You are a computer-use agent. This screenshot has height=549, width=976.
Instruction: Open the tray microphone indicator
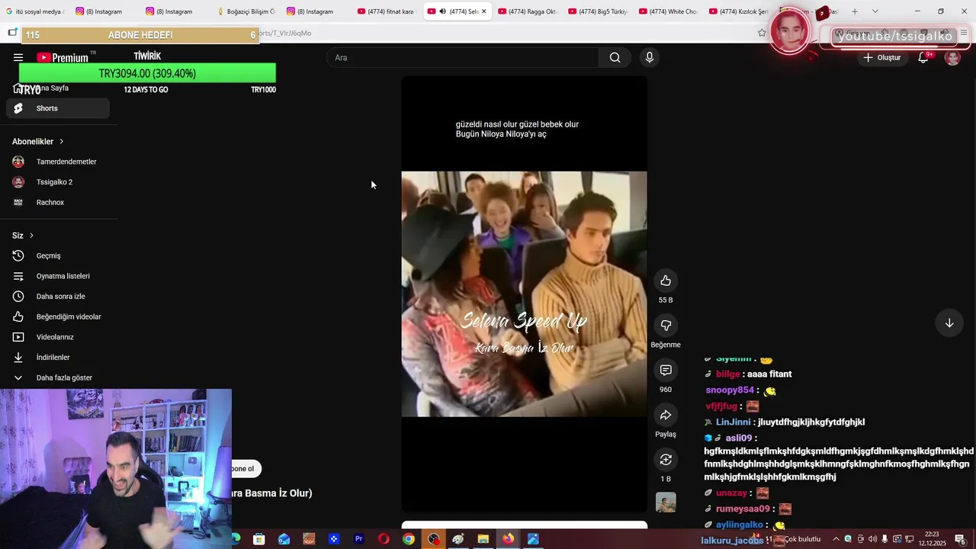click(885, 539)
